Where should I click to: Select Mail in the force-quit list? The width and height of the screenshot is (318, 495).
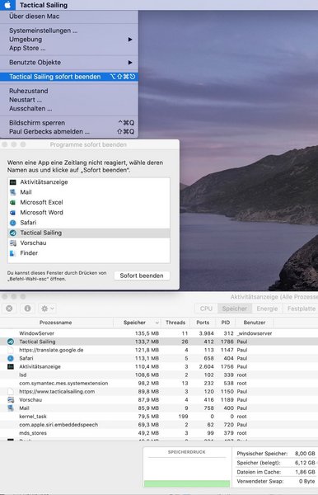point(88,192)
